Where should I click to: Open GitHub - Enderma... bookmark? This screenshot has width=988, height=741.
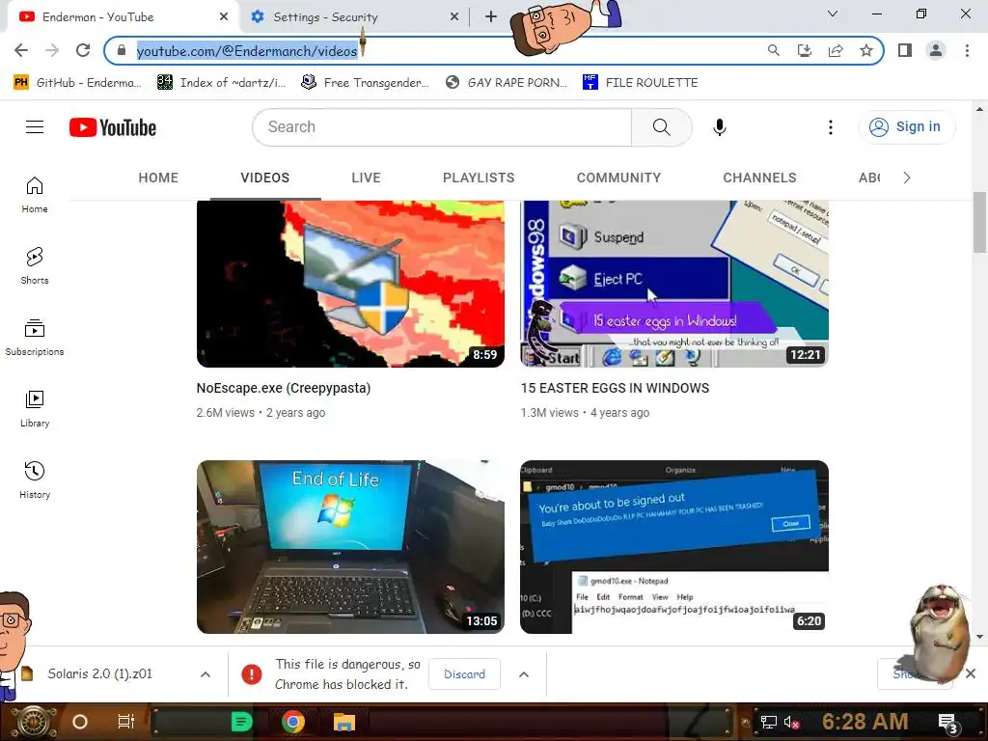(78, 83)
